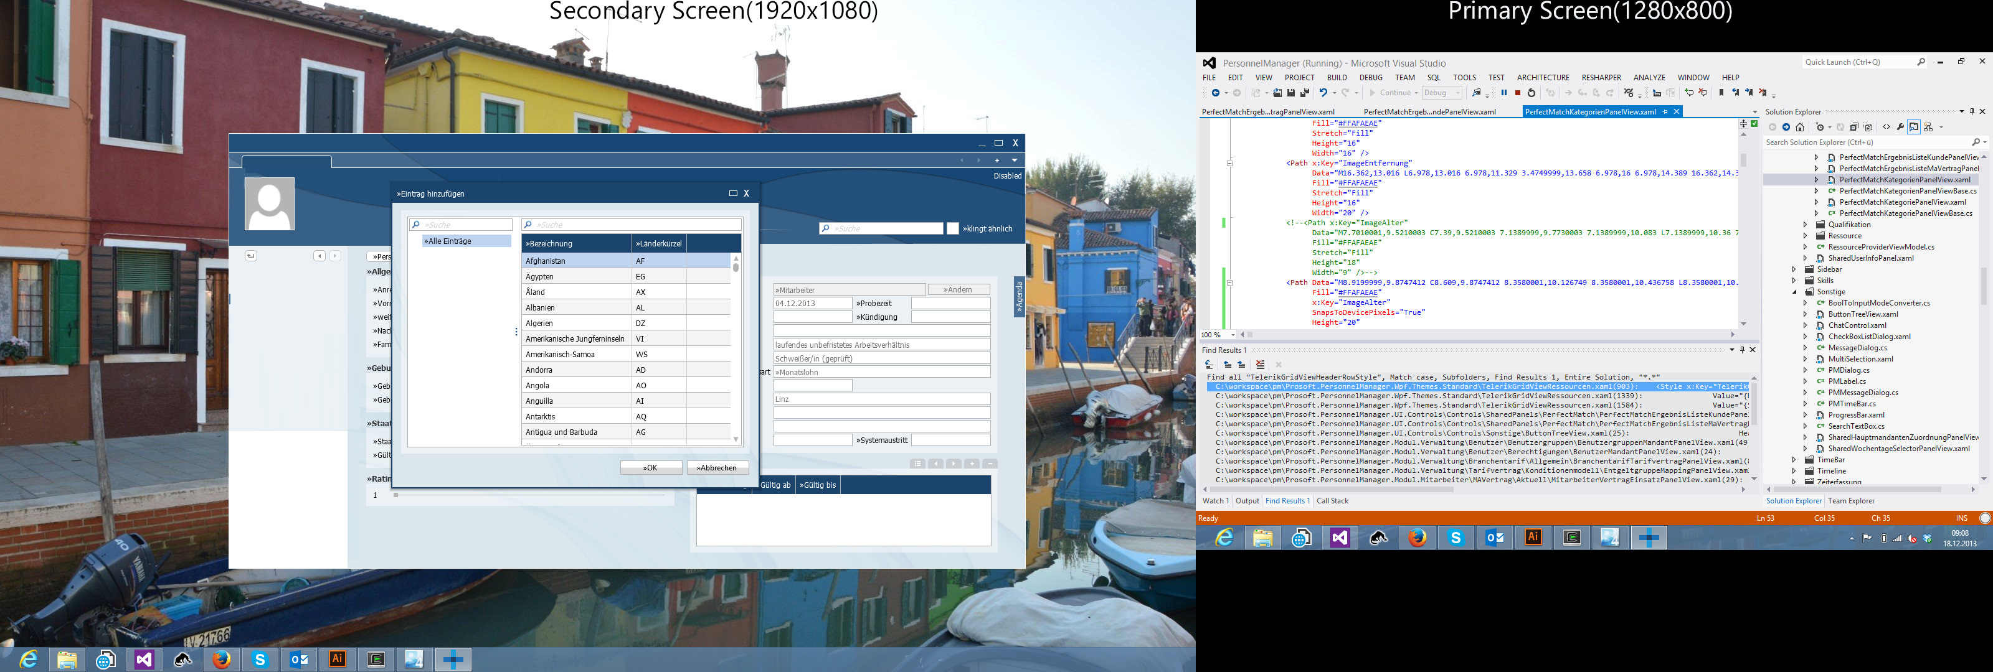1993x672 pixels.
Task: Click the Save All toolbar icon
Action: pos(1304,93)
